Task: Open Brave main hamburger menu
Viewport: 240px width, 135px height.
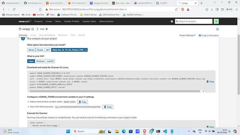Action: point(236,9)
